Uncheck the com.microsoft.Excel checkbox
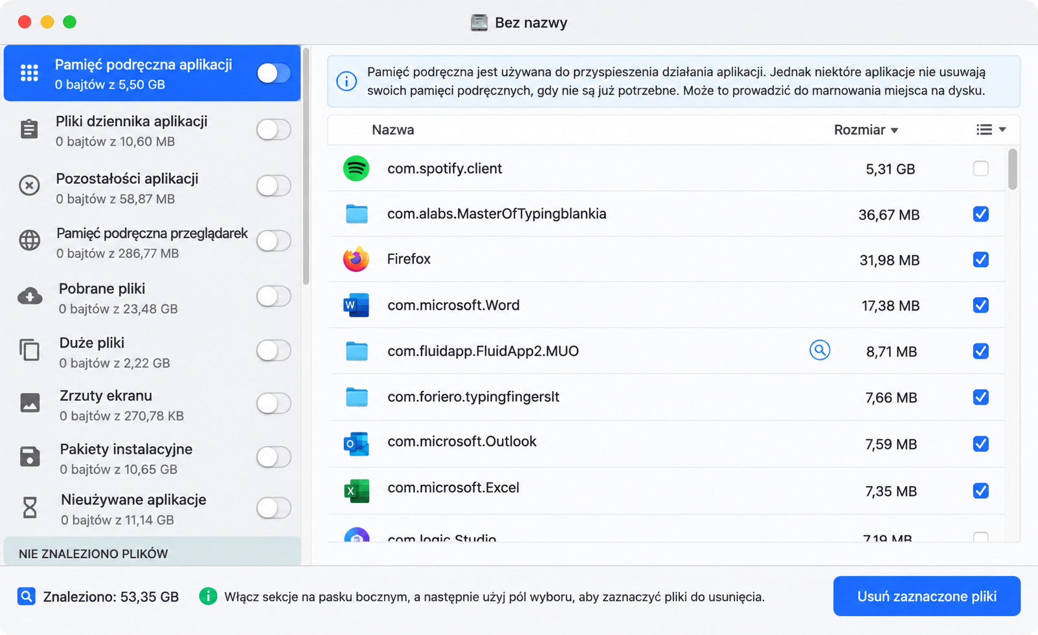Screen dimensions: 1038x635 click(x=980, y=491)
